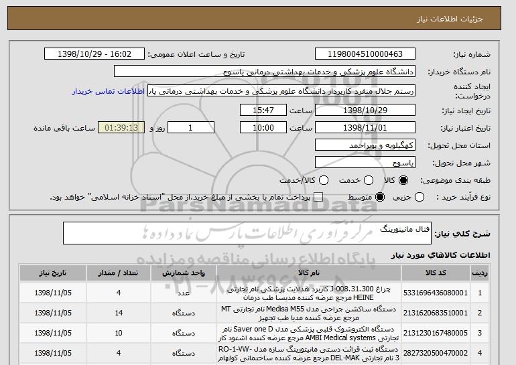Screen dimensions: 516x365
Task: Click the delivery province field کهگیلویه و بویراحمد
Action: pos(365,145)
